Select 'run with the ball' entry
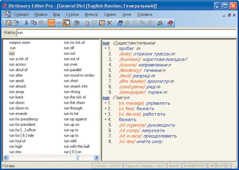Image resolution: width=239 pixels, height=170 pixels. 76,146
